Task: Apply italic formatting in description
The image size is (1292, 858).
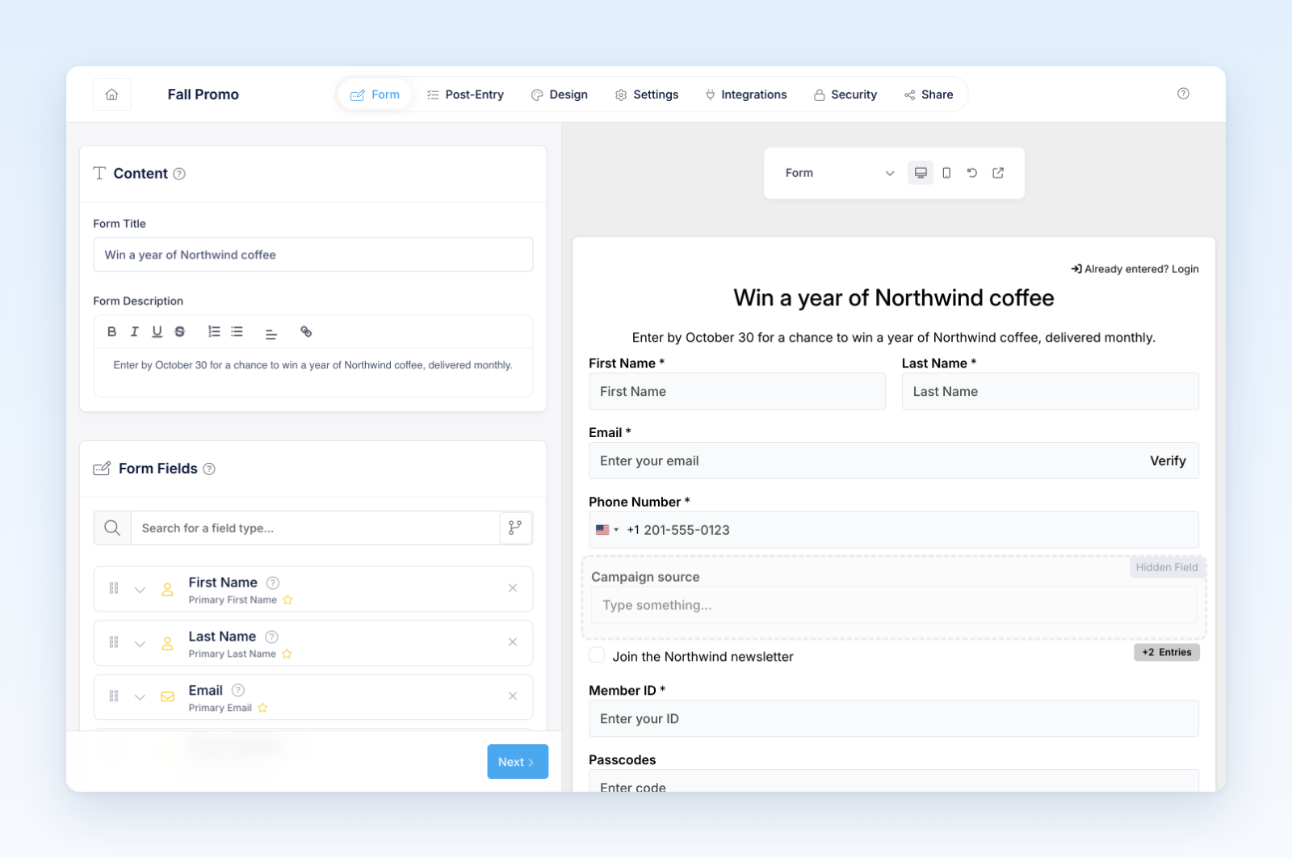Action: (135, 331)
